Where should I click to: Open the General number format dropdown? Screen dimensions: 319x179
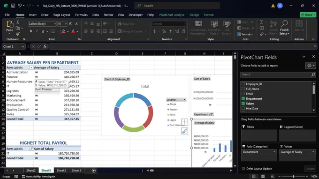click(184, 24)
